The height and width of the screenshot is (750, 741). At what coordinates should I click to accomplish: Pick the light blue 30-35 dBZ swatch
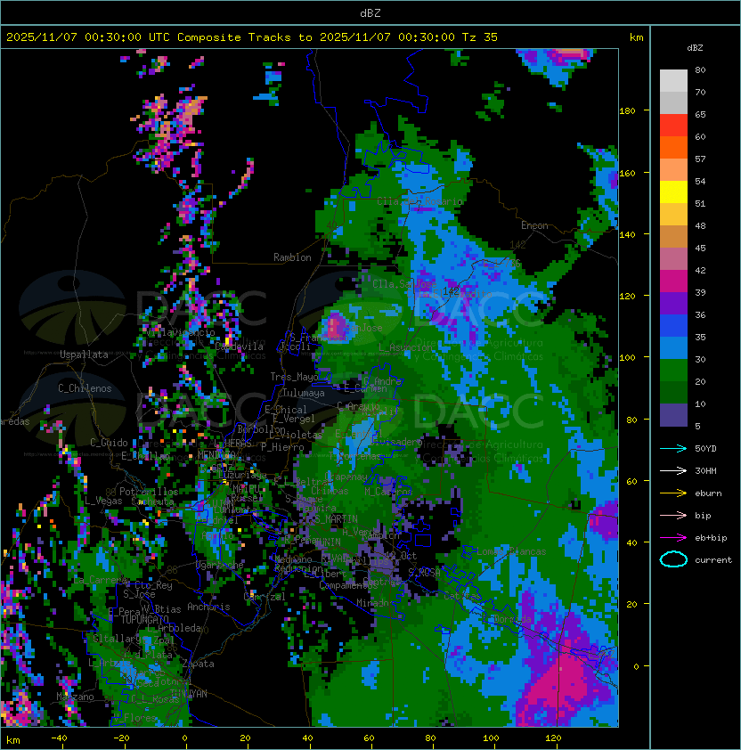[673, 348]
